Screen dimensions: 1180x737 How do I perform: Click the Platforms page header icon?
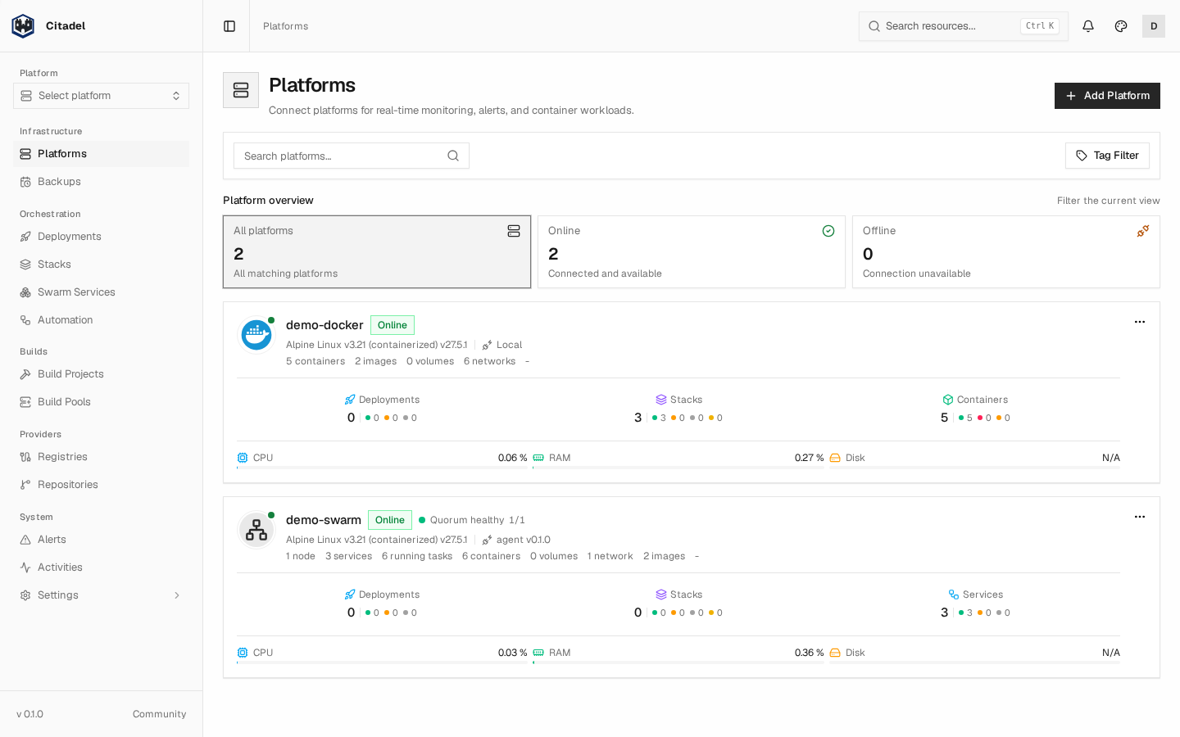pos(241,90)
